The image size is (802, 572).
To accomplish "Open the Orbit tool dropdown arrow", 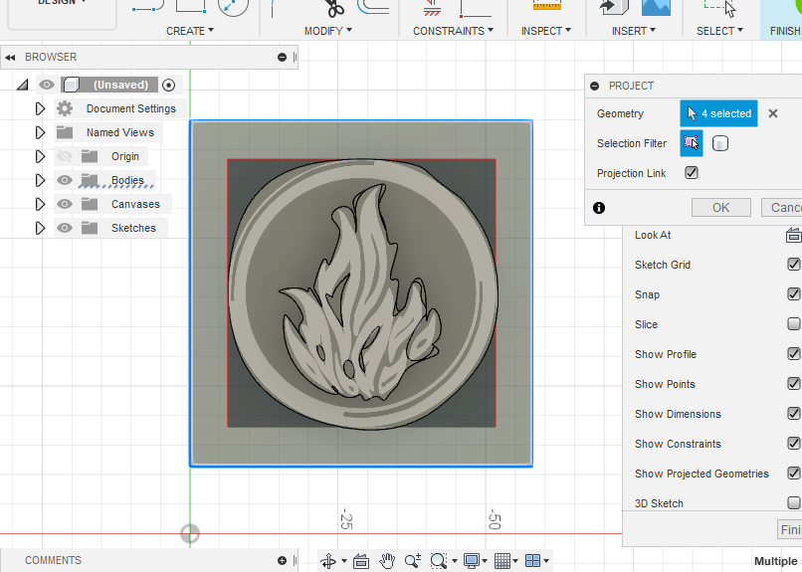I will pos(343,561).
